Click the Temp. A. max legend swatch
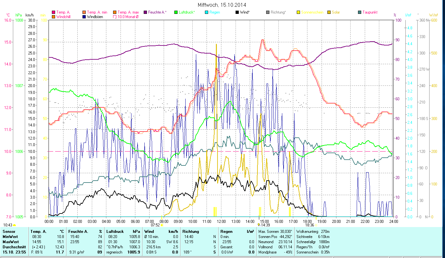Image resolution: width=445 pixels, height=258 pixels. click(x=115, y=12)
